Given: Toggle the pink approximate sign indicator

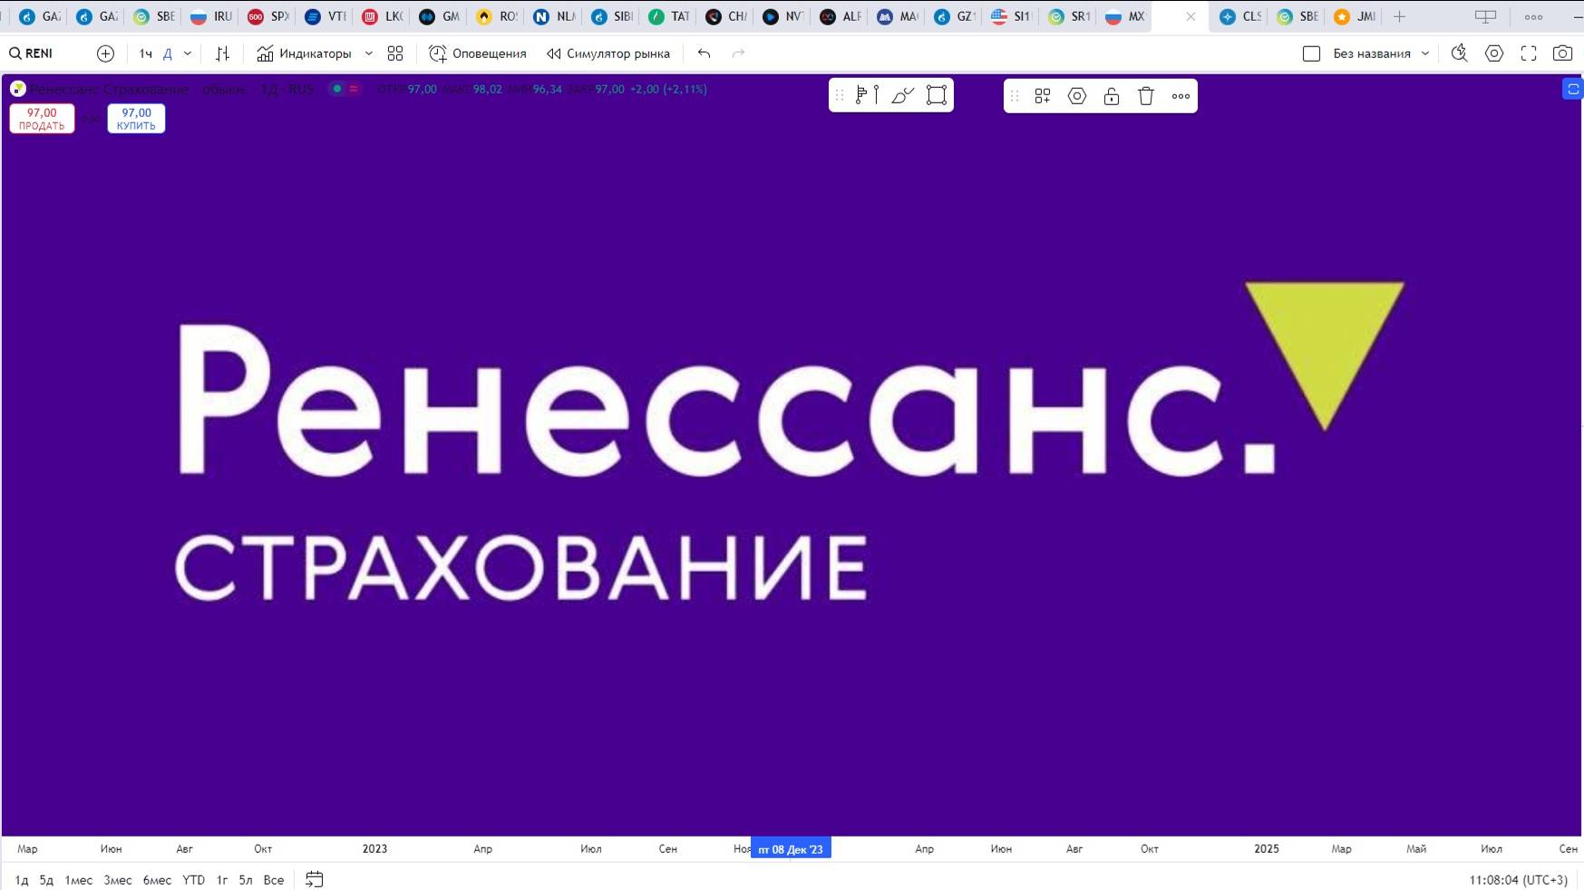Looking at the screenshot, I should click(x=354, y=89).
